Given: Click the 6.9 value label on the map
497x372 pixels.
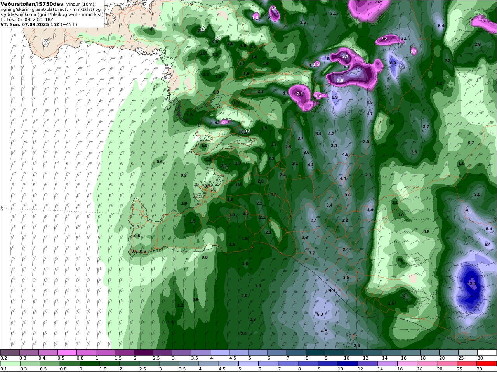Looking at the screenshot, I should coord(335,97).
